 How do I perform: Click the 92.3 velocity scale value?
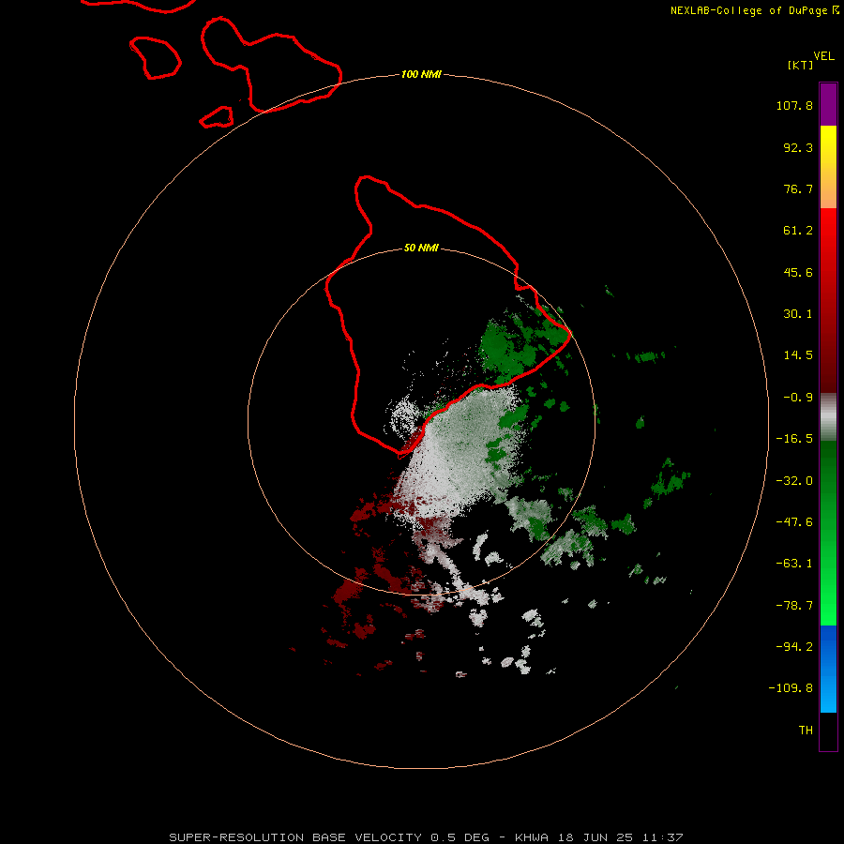[x=798, y=147]
